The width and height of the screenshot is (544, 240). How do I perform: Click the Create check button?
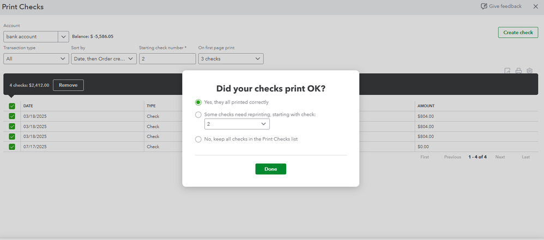click(x=518, y=33)
